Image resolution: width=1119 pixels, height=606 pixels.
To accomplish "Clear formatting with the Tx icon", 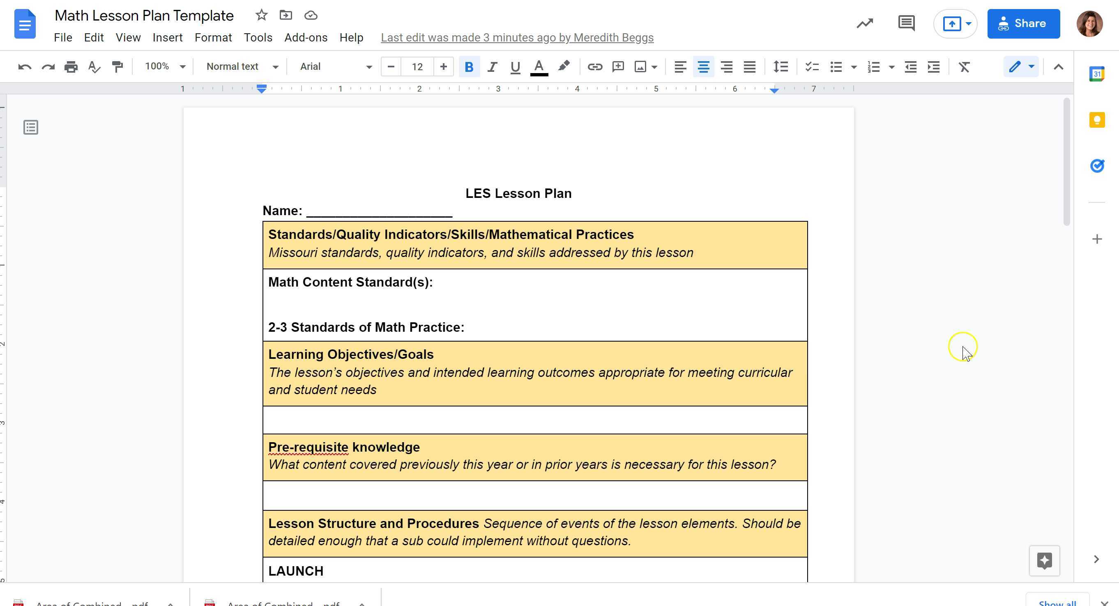I will (964, 67).
